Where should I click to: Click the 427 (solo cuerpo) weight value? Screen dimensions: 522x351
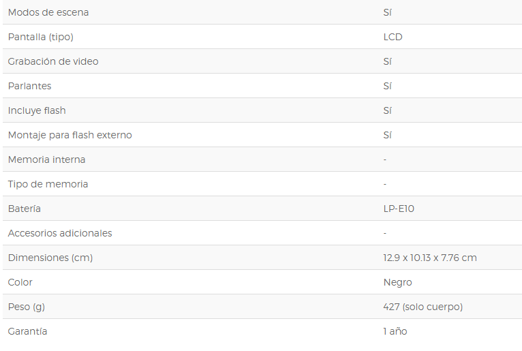pyautogui.click(x=423, y=307)
